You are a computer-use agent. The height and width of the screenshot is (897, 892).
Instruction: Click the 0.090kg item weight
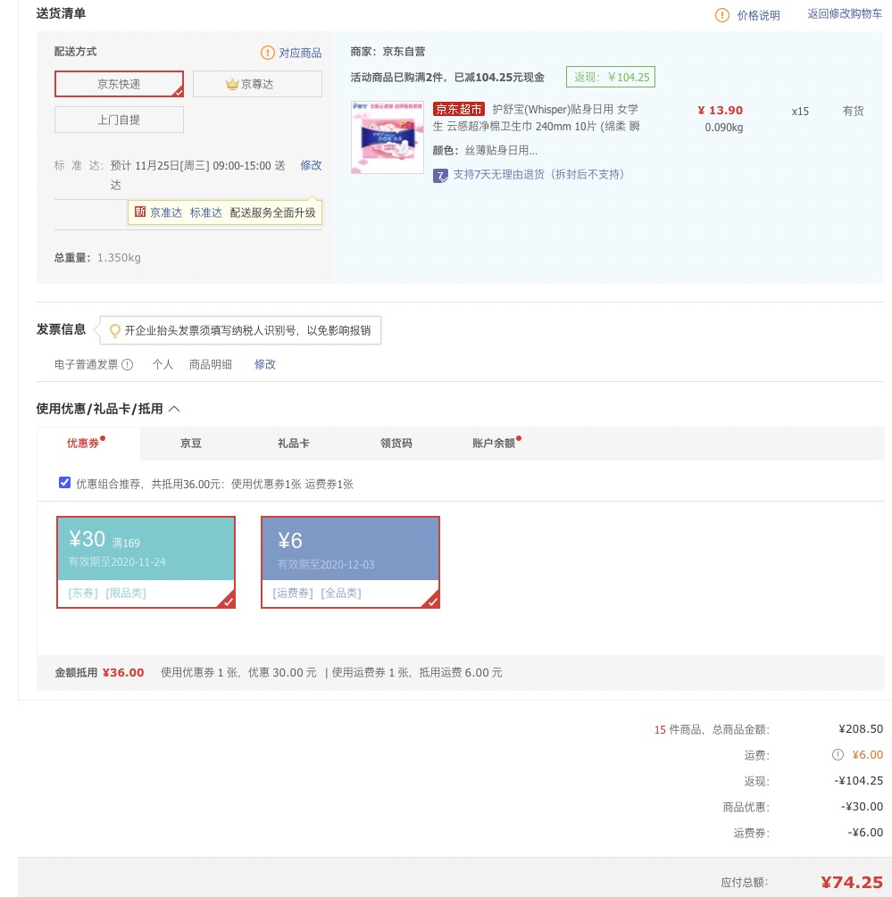click(x=724, y=128)
